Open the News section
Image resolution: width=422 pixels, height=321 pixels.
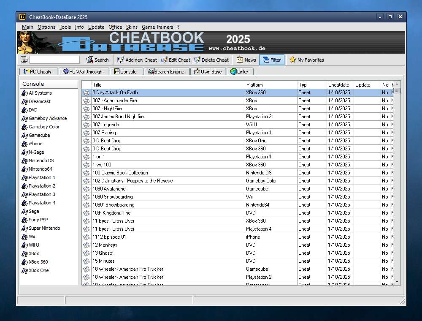coord(246,60)
